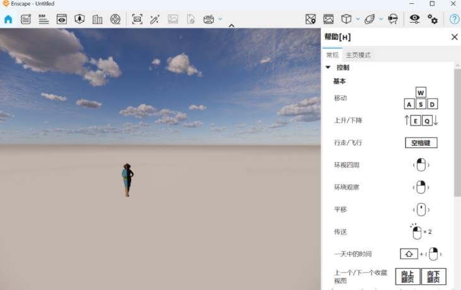461x290 pixels.
Task: Click the mouse icon beside 平移
Action: click(x=421, y=209)
